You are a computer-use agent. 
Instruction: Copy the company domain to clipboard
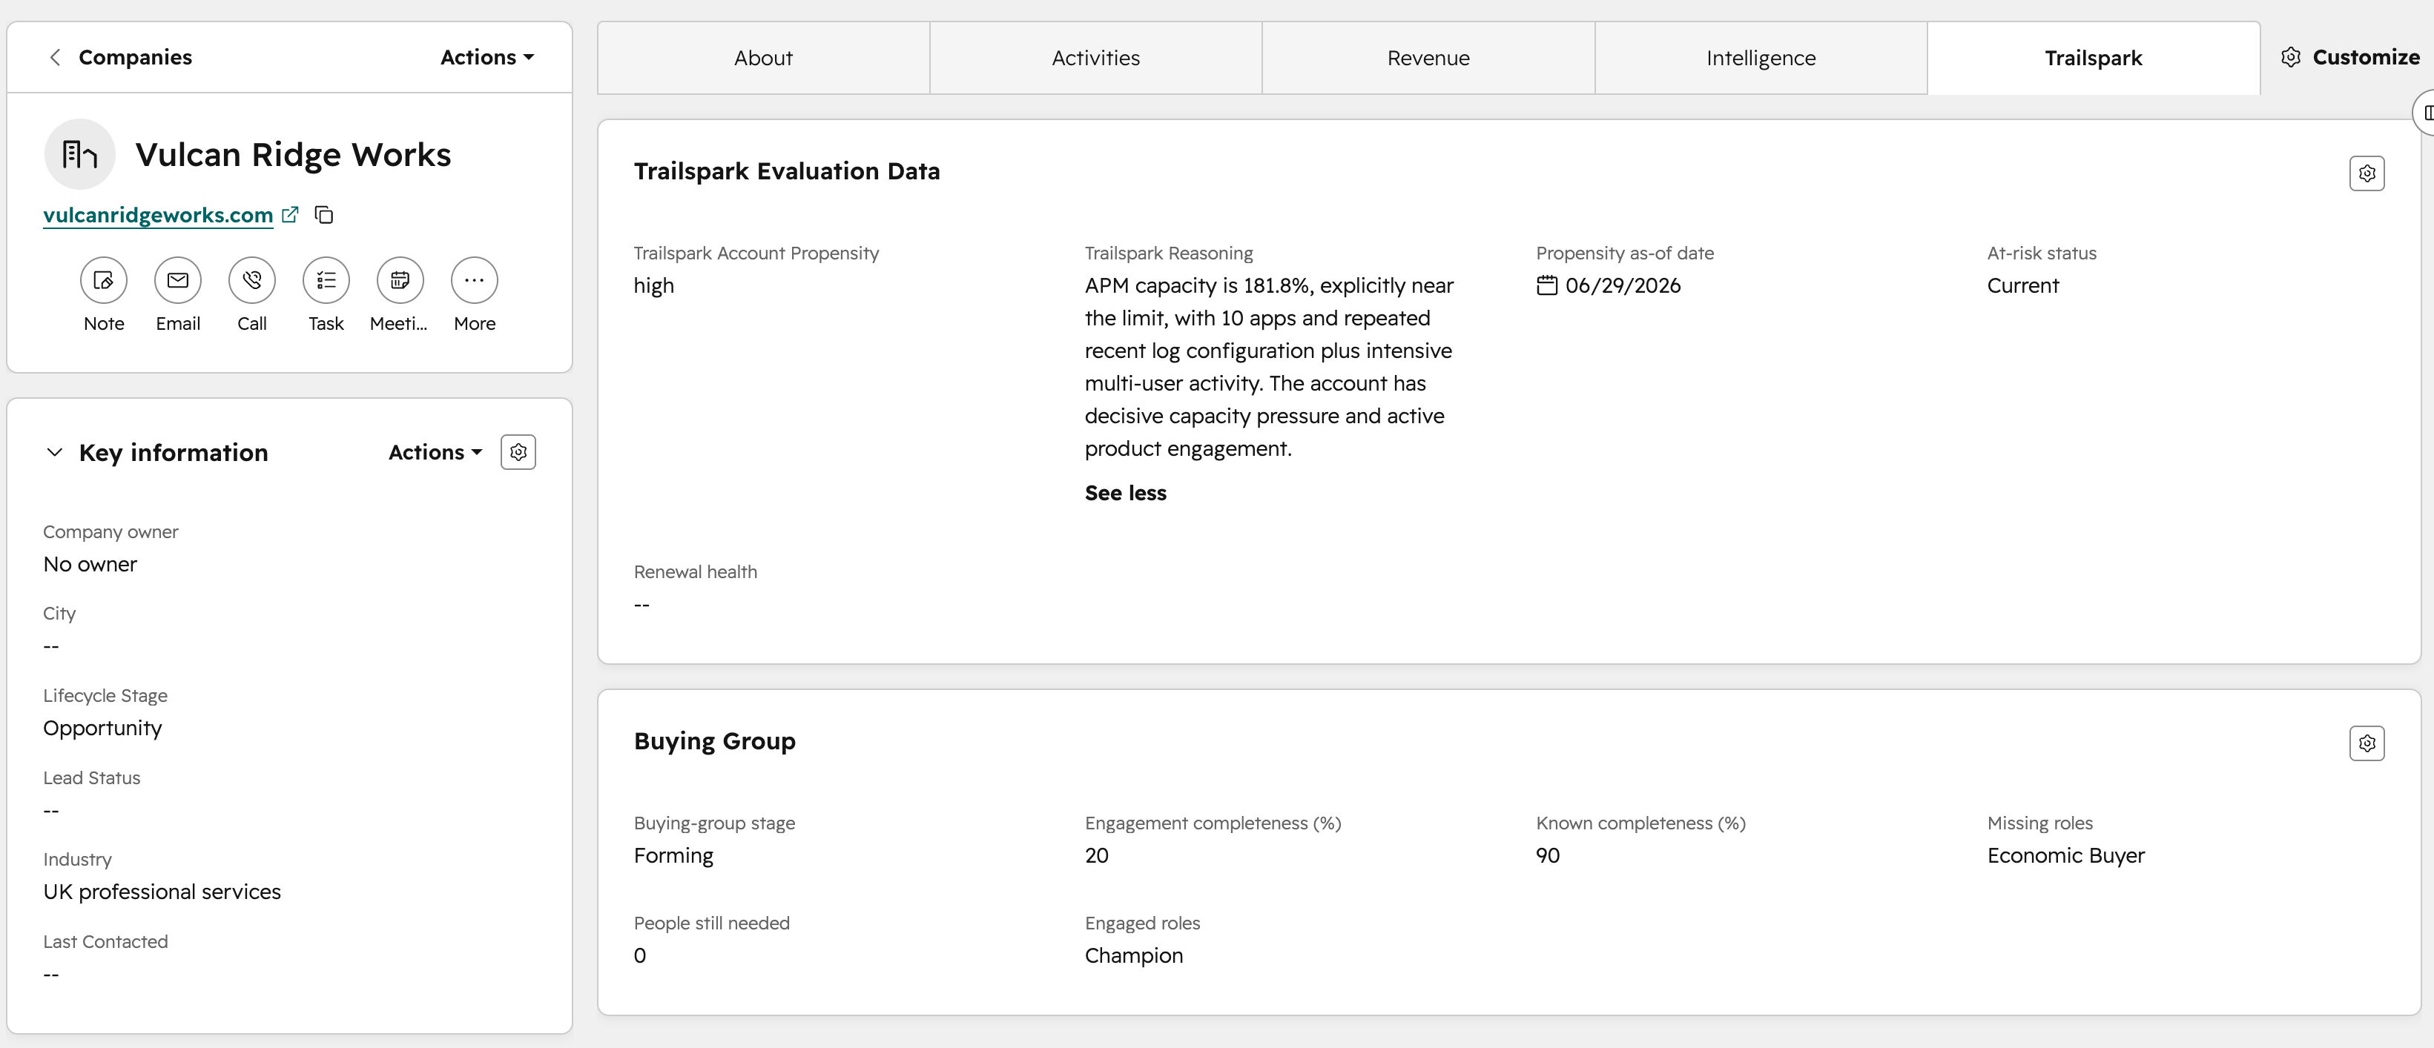[324, 215]
